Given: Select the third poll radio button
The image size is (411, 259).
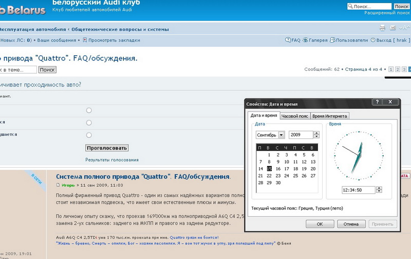Looking at the screenshot, I should 89,135.
